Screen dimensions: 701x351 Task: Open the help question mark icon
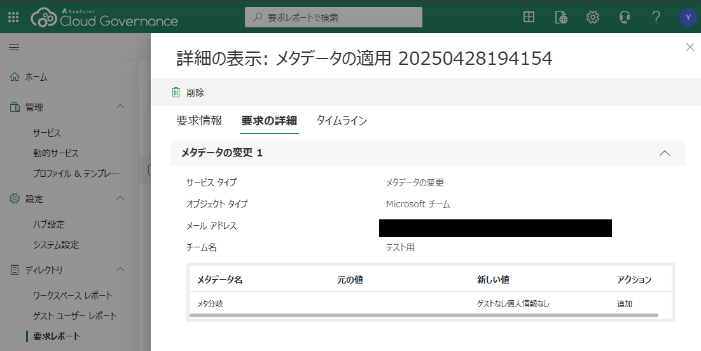(656, 17)
